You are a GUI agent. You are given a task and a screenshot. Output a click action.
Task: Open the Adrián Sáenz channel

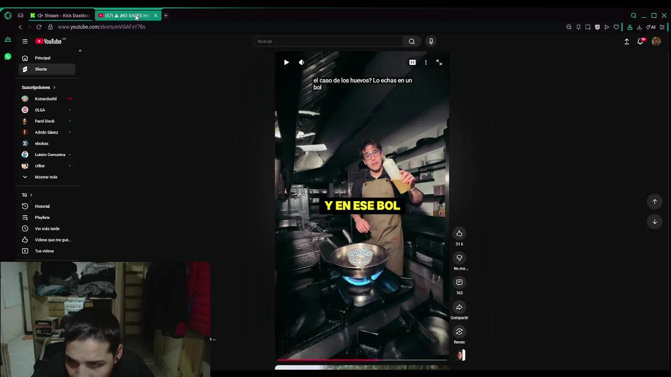click(x=47, y=132)
